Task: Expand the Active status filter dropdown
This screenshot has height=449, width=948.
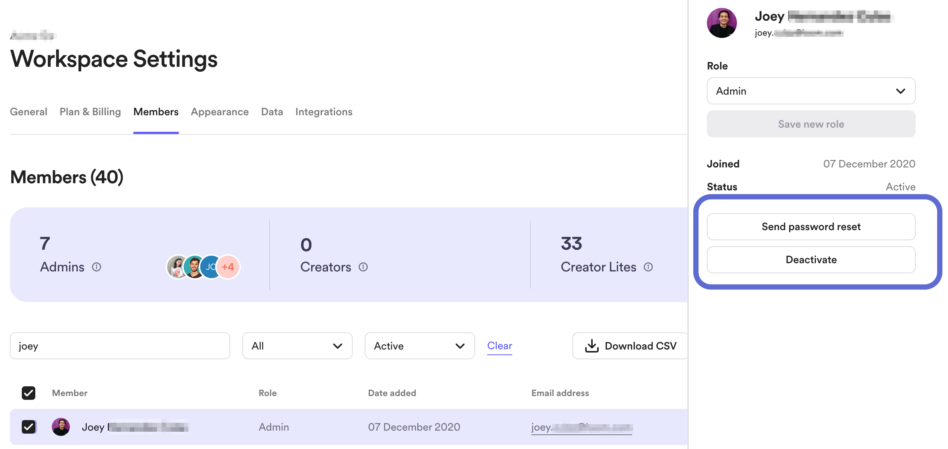Action: (x=420, y=346)
